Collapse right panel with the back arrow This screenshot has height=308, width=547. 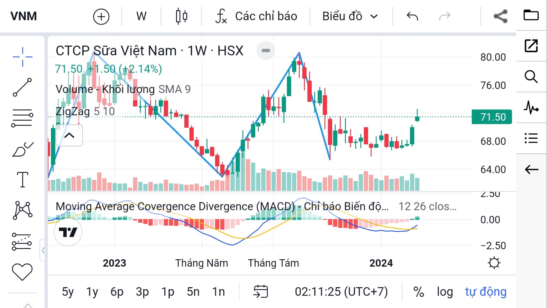(531, 169)
